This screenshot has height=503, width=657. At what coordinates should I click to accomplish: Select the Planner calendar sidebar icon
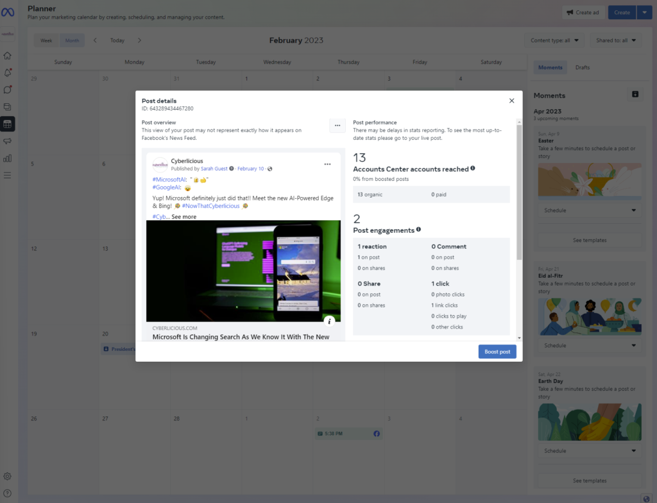point(8,124)
